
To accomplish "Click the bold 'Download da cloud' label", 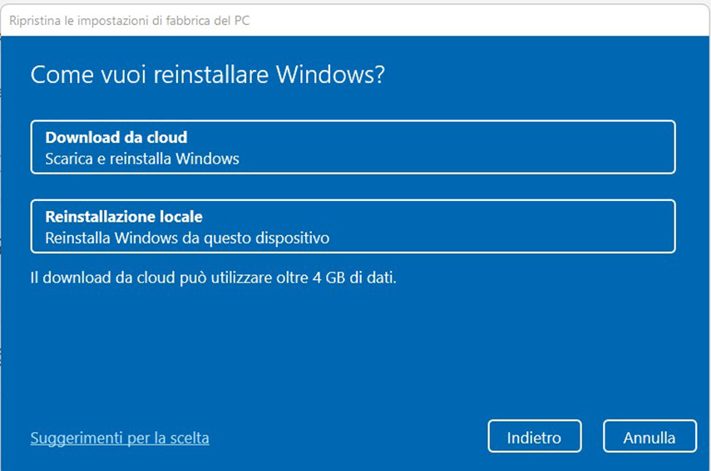I will point(116,137).
